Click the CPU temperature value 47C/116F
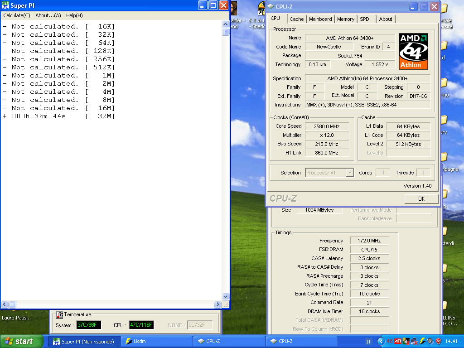Viewport: 464px width, 348px height. click(141, 325)
